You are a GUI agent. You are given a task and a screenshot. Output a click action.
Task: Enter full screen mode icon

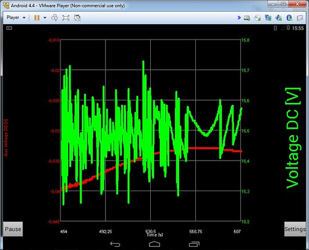66,18
